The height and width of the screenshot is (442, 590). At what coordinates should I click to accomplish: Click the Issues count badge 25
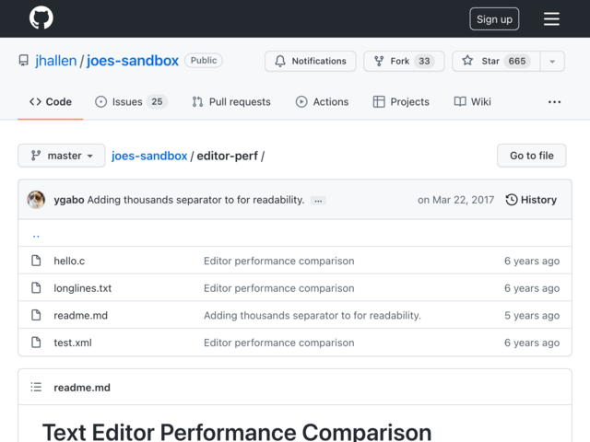157,102
